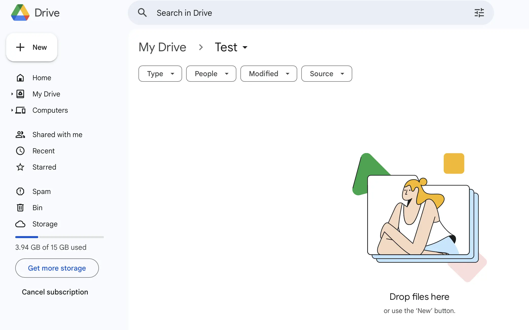Screen dimensions: 529x330
Task: Click the search magnifier icon
Action: [x=142, y=13]
